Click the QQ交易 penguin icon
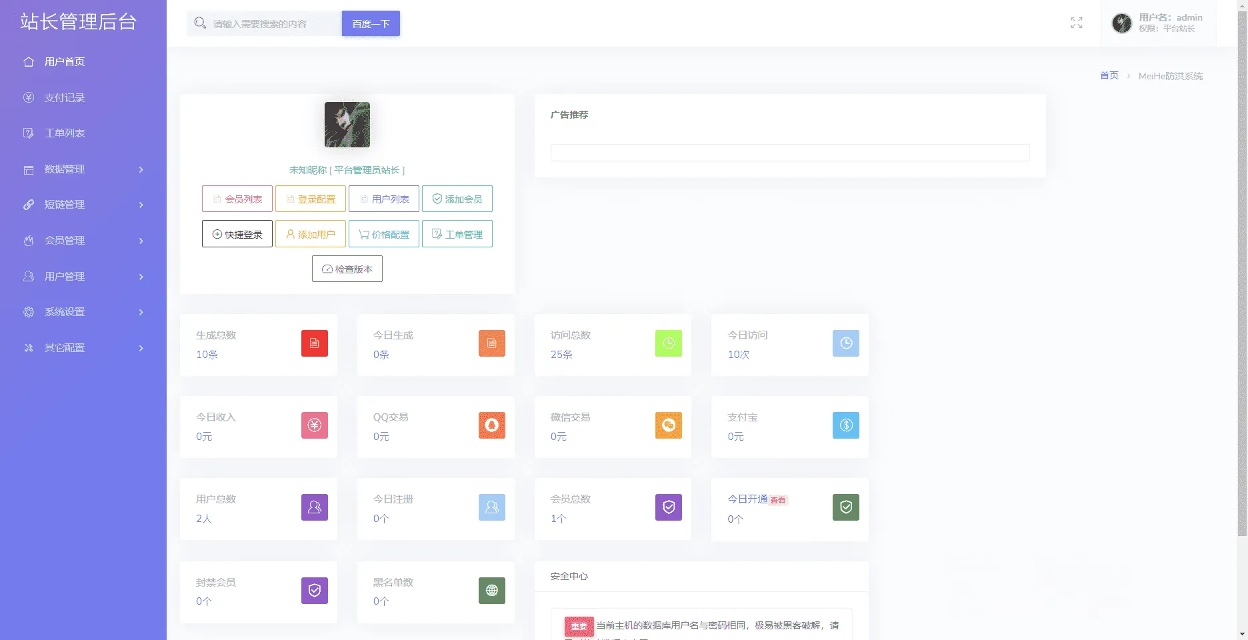The width and height of the screenshot is (1248, 640). coord(492,425)
